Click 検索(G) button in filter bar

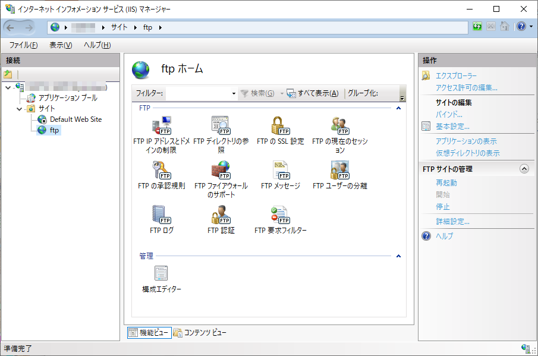pyautogui.click(x=257, y=93)
